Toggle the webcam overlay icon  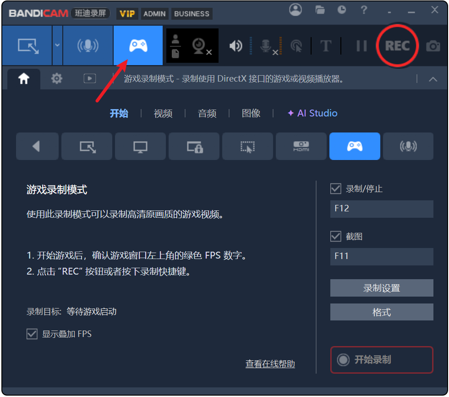[201, 46]
